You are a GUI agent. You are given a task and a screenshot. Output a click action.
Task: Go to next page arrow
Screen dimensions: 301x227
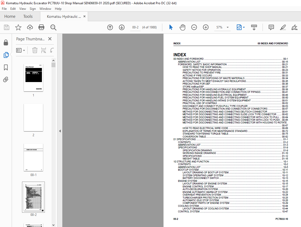[x=121, y=27]
